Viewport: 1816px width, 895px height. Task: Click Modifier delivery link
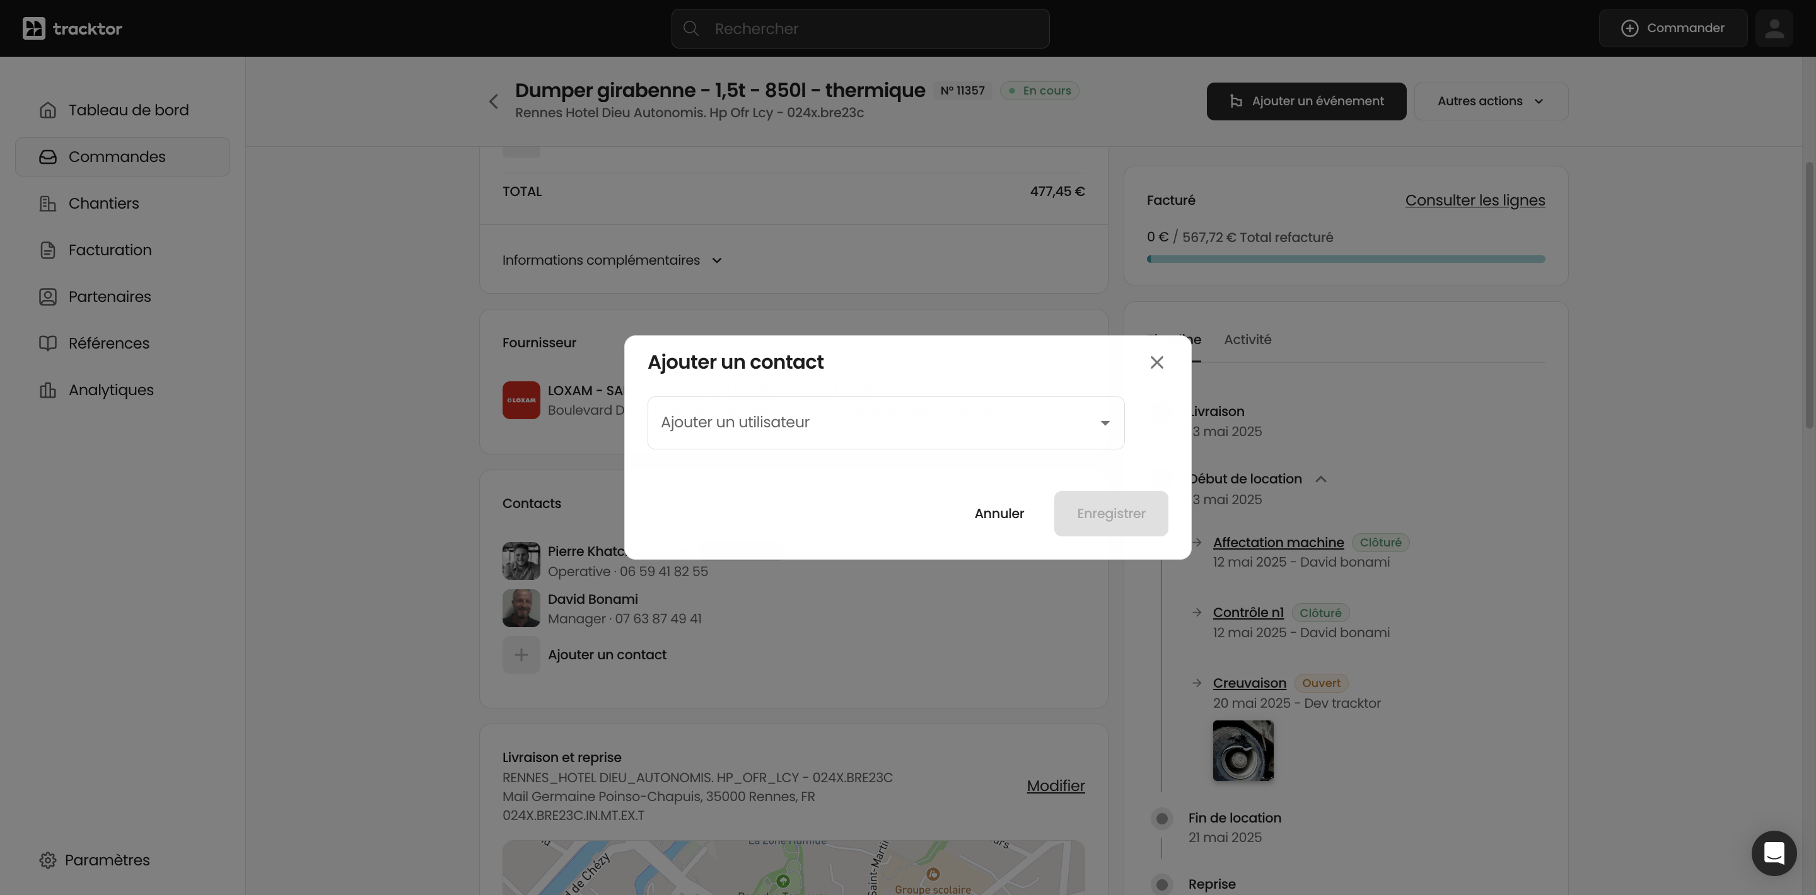coord(1056,786)
